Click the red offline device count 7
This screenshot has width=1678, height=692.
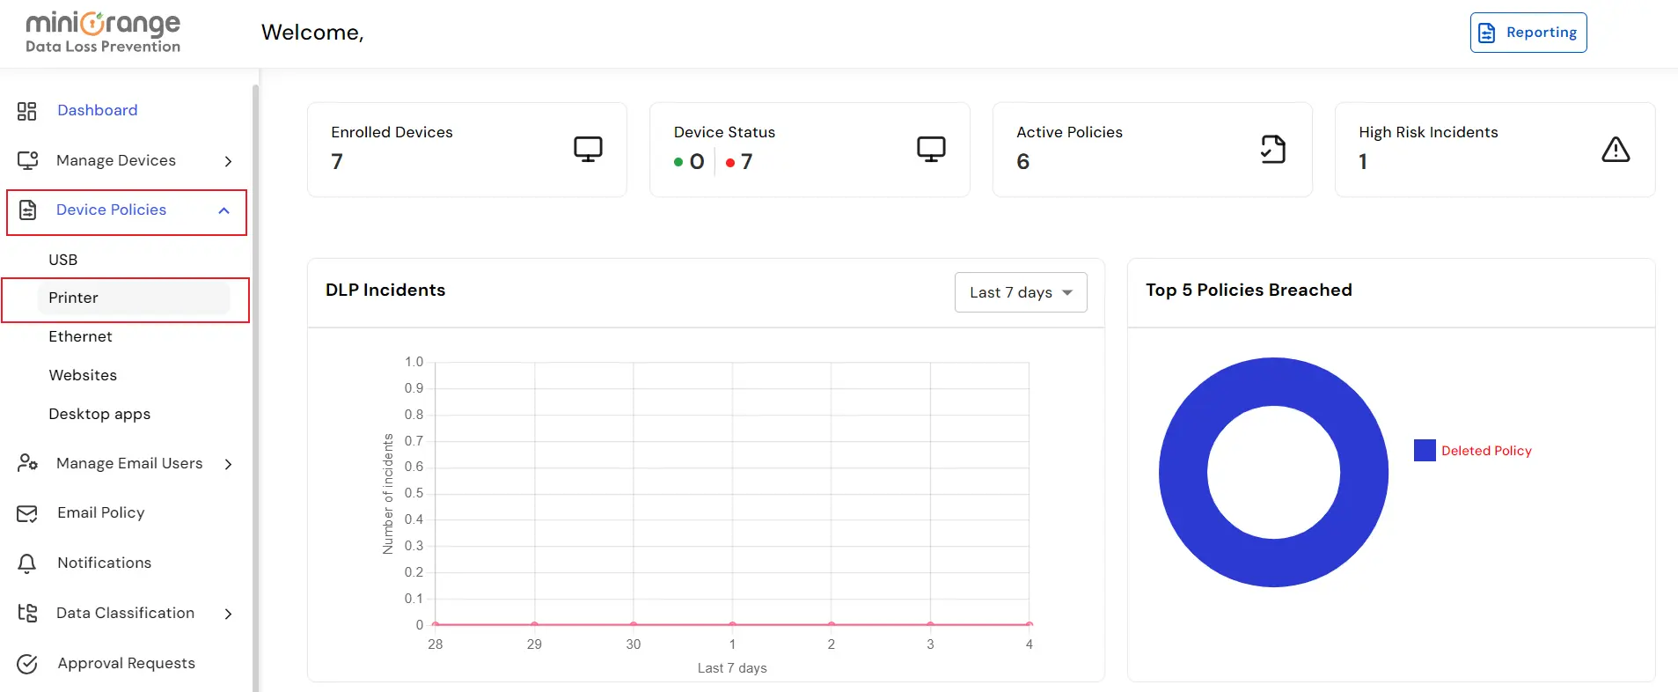point(746,162)
